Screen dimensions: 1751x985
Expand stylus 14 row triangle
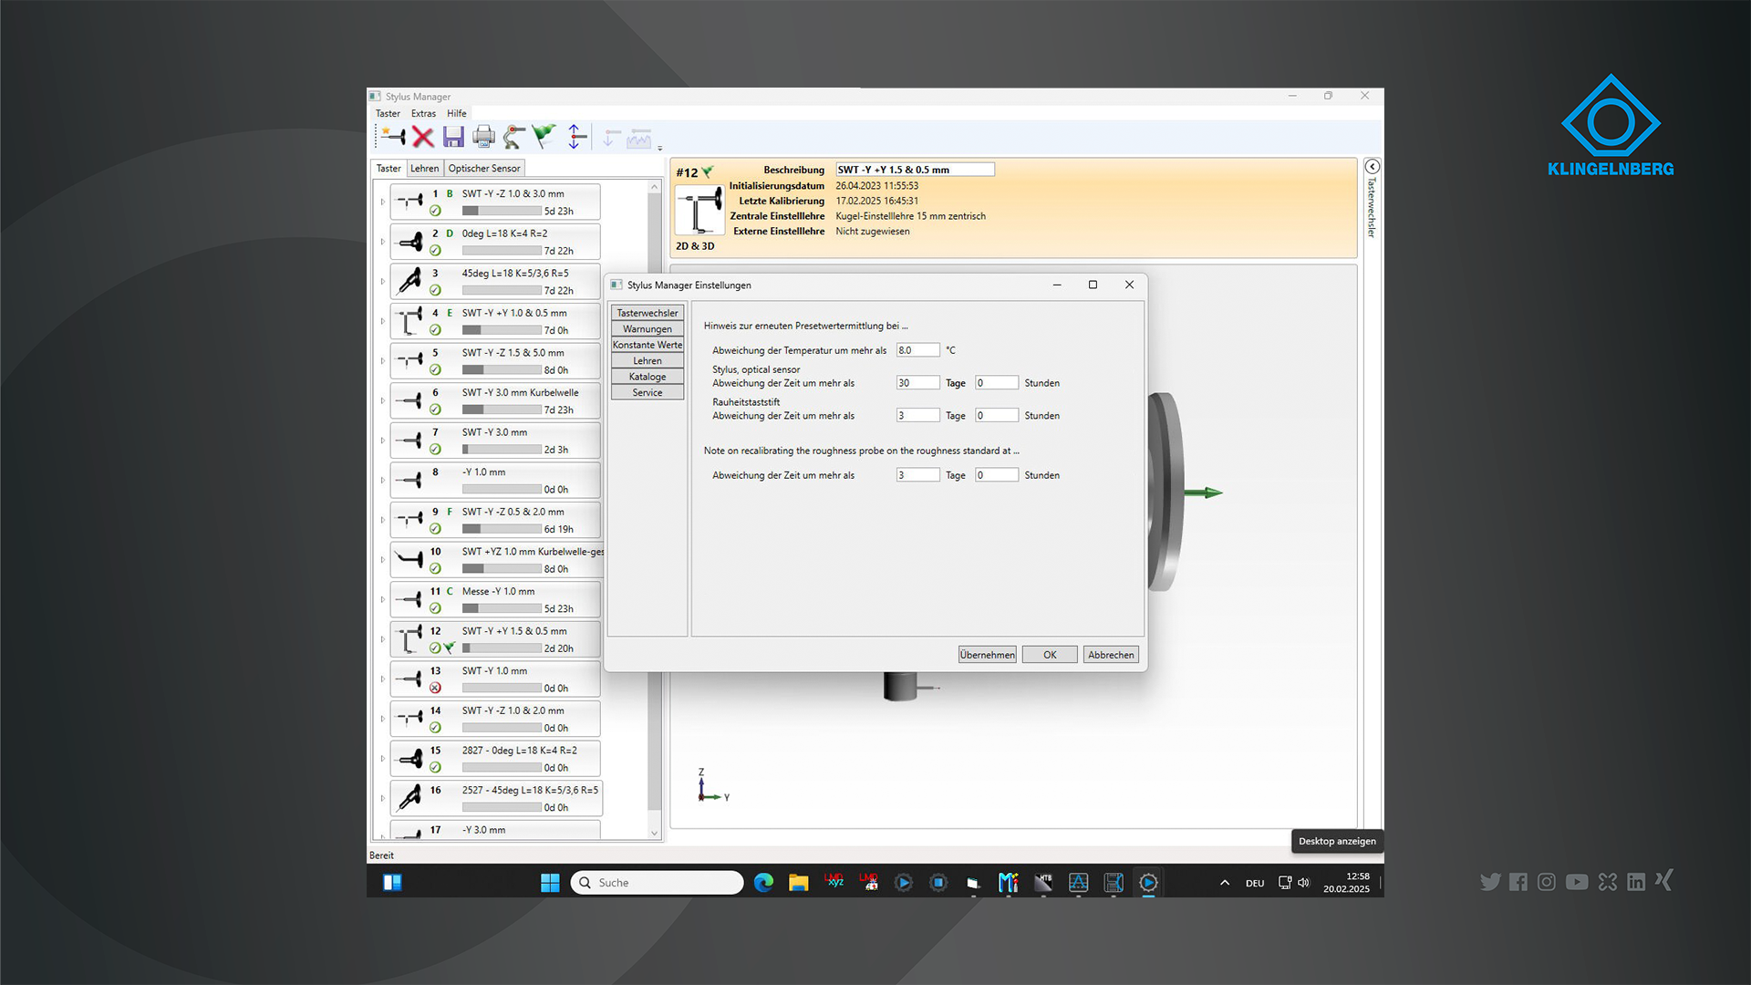[383, 719]
